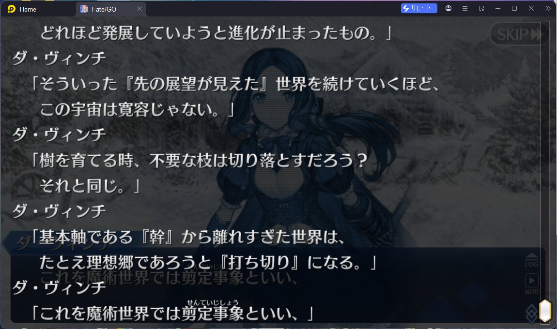Select the Fate/GO tab
557x329 pixels.
pos(104,9)
